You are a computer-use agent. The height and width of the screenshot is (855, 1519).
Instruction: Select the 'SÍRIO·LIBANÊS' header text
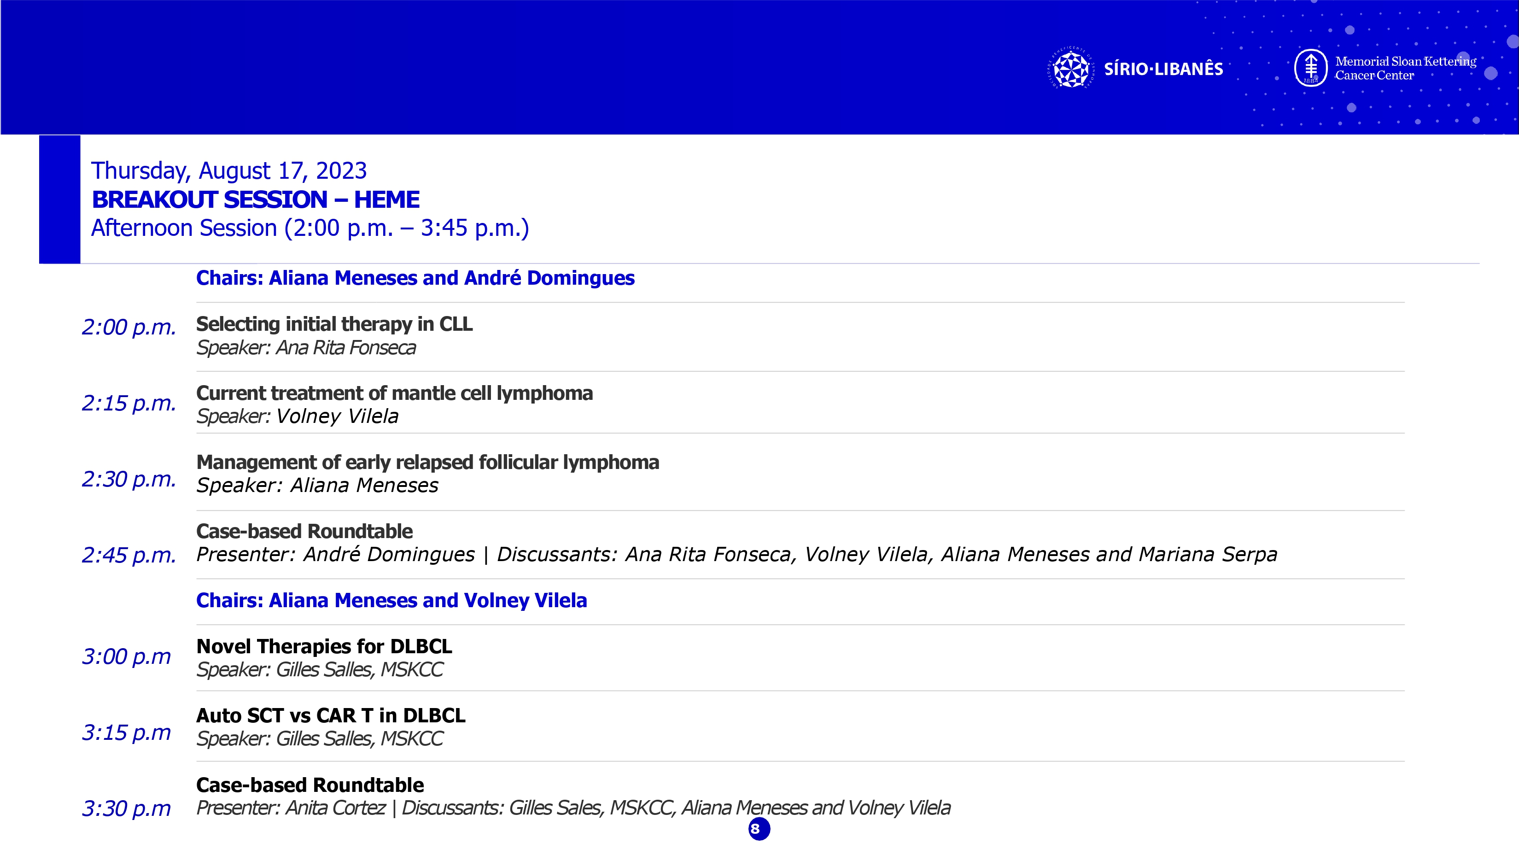1163,68
